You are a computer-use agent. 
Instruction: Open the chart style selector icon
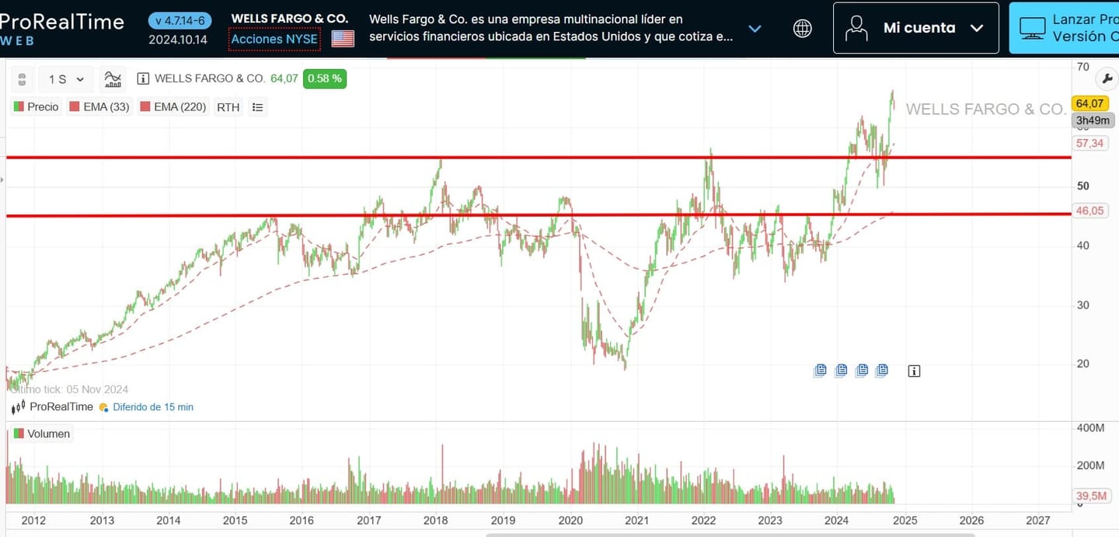pos(113,78)
